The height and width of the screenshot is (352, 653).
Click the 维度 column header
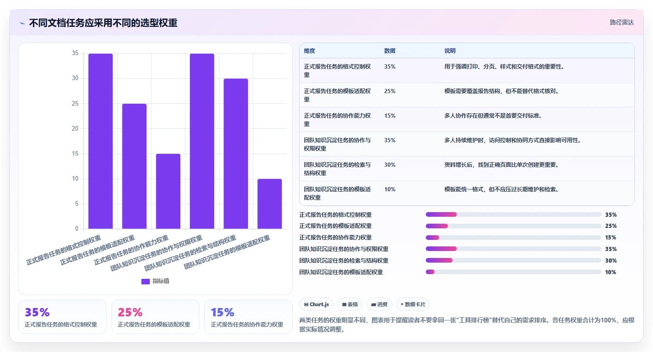tap(309, 51)
